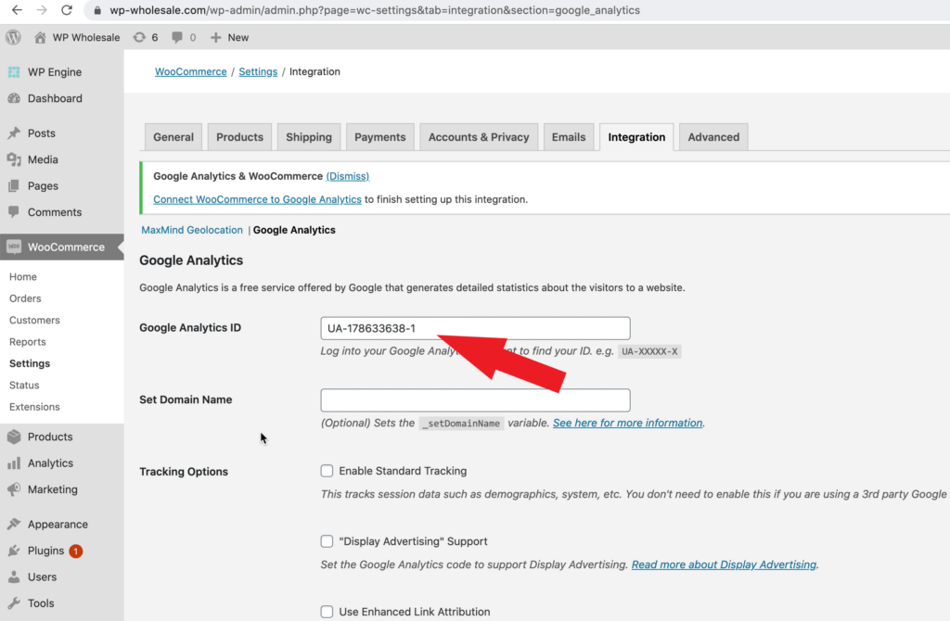Open WooCommerce Reports submenu item

28,342
